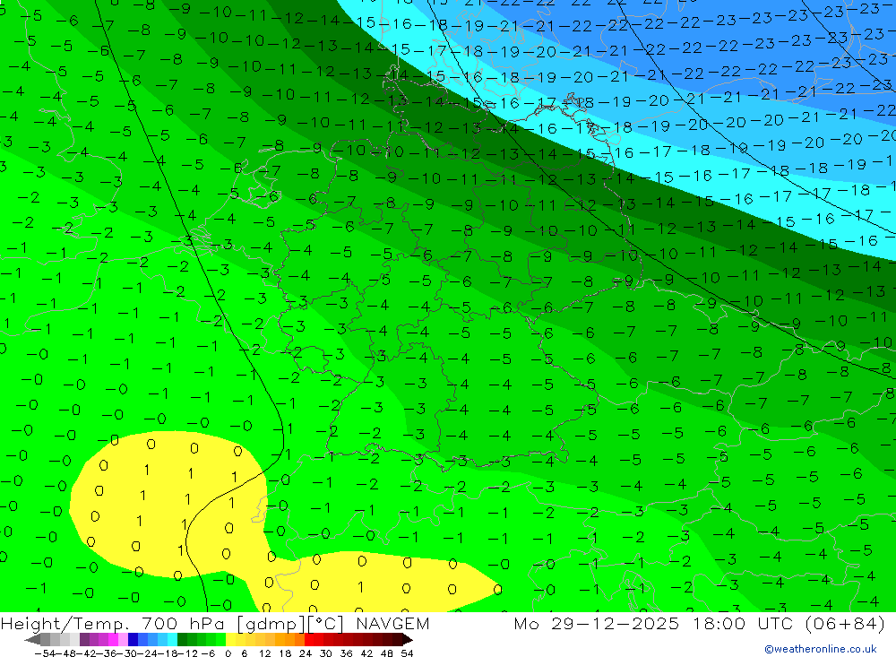896x657 pixels.
Task: Pick the bright red legend swatch
Action: (309, 640)
